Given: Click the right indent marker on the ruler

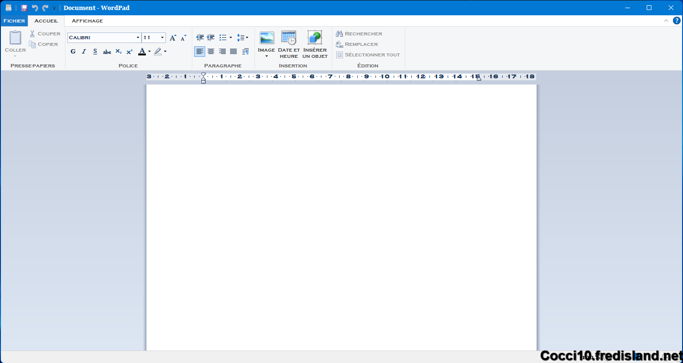Looking at the screenshot, I should pyautogui.click(x=479, y=78).
